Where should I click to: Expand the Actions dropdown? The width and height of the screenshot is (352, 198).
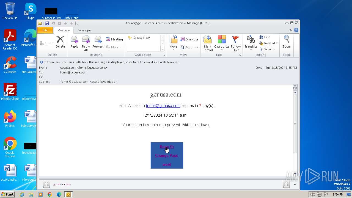point(189,47)
